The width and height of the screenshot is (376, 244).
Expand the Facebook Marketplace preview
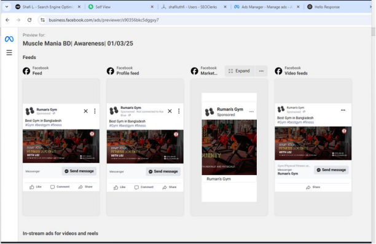coord(239,71)
